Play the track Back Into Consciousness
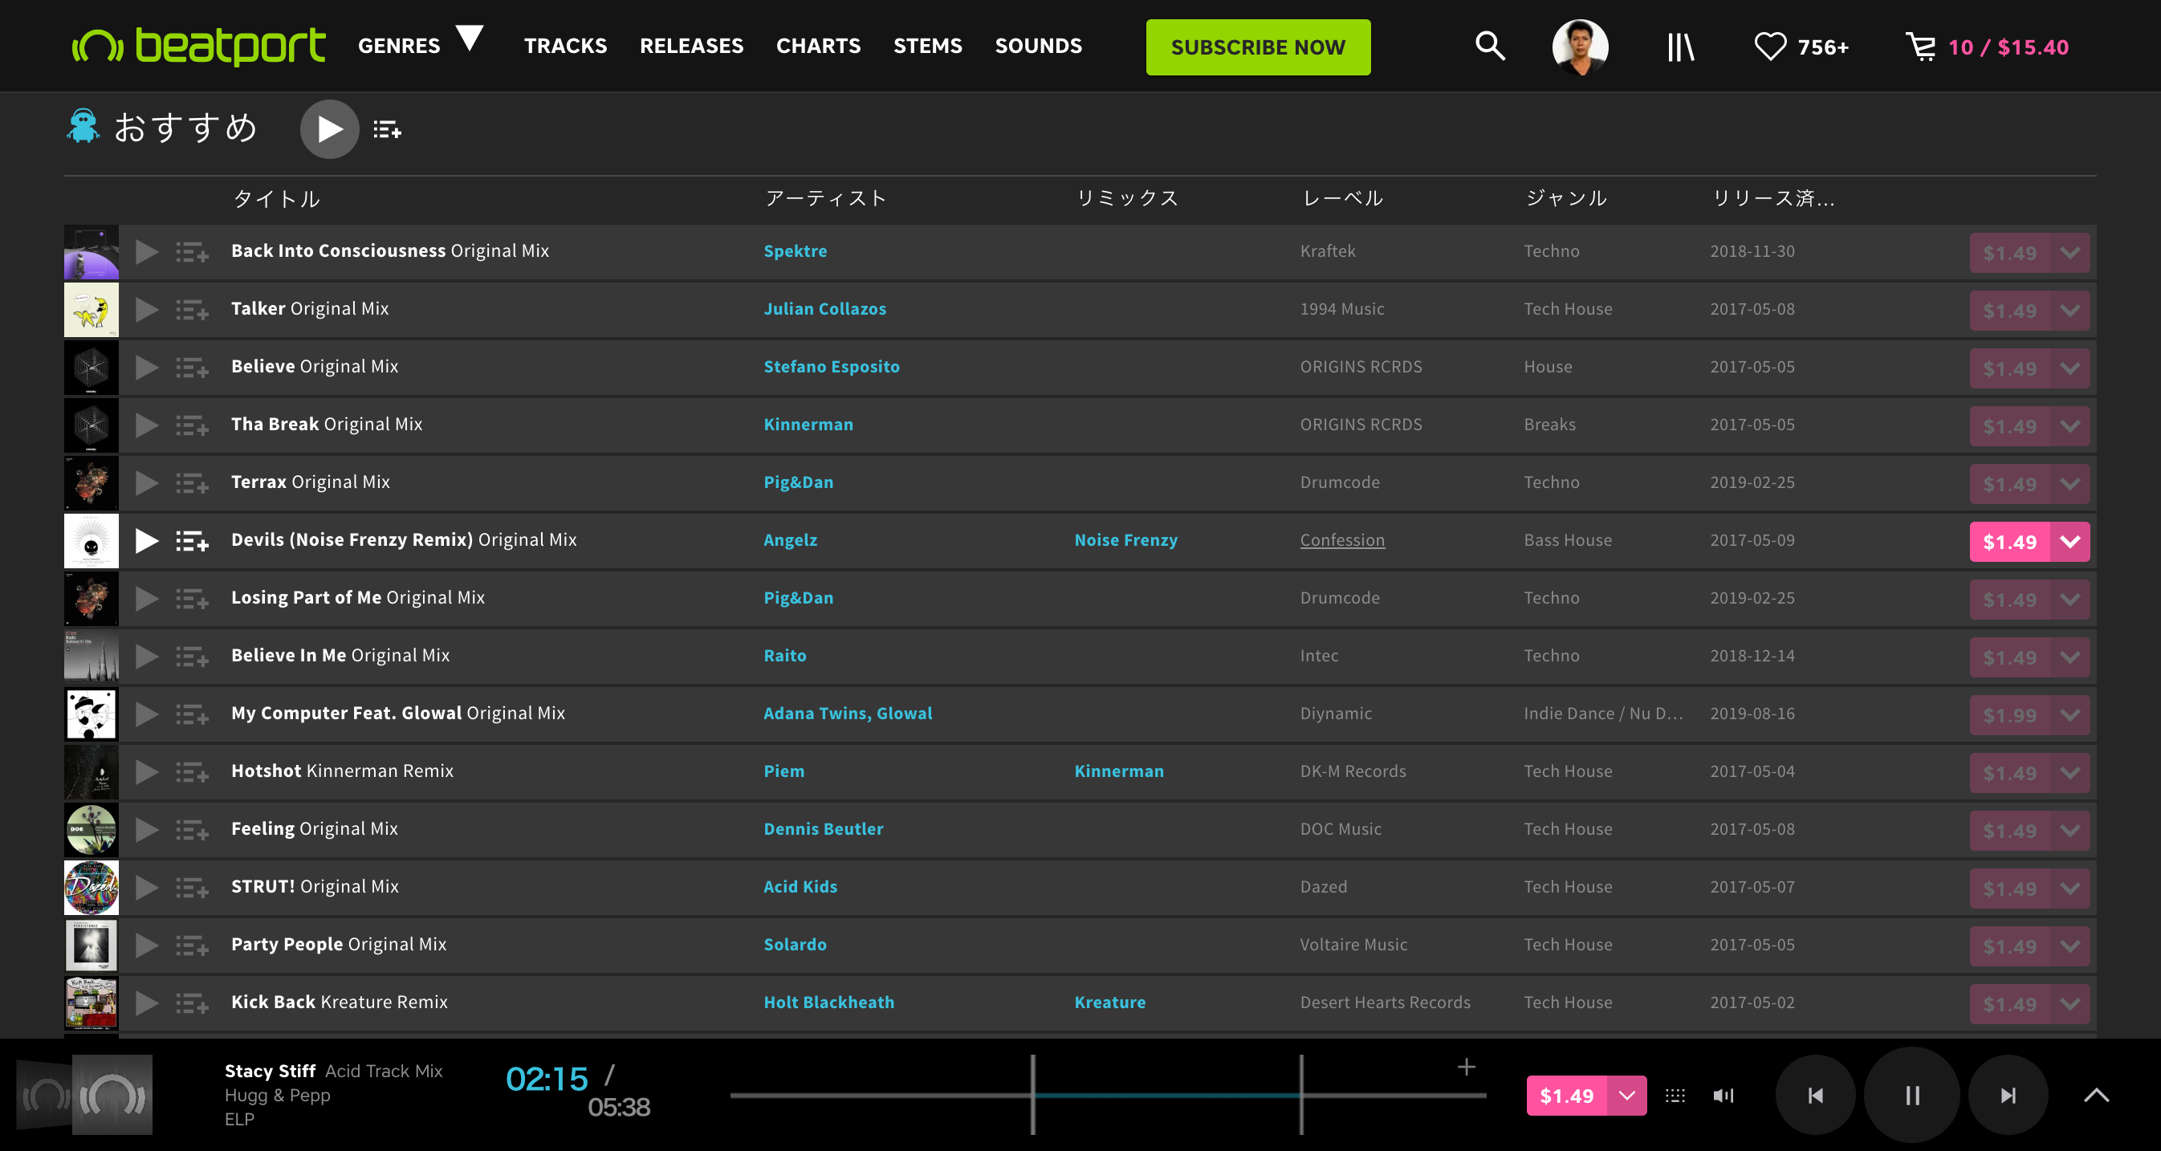The image size is (2161, 1151). pyautogui.click(x=147, y=252)
